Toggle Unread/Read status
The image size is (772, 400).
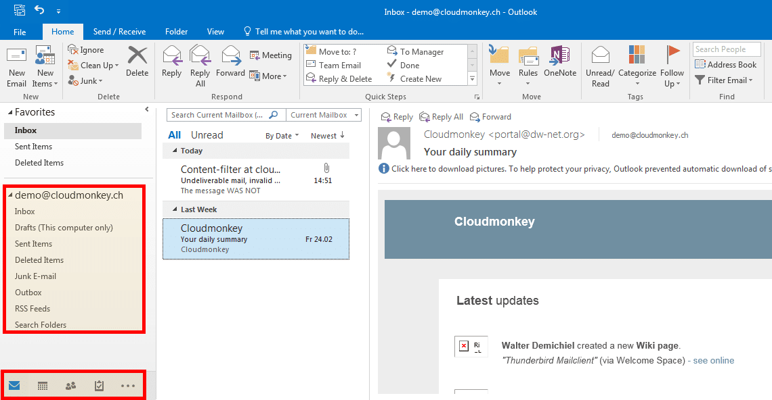[600, 67]
